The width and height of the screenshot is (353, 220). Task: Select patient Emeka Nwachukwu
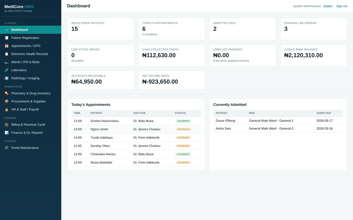point(104,121)
